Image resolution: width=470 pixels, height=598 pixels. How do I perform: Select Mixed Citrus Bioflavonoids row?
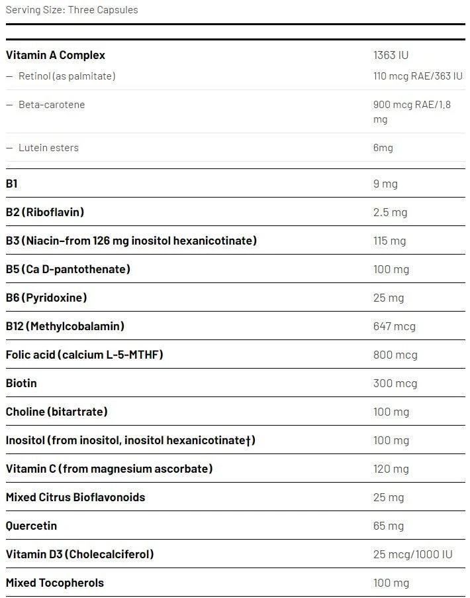click(x=236, y=497)
